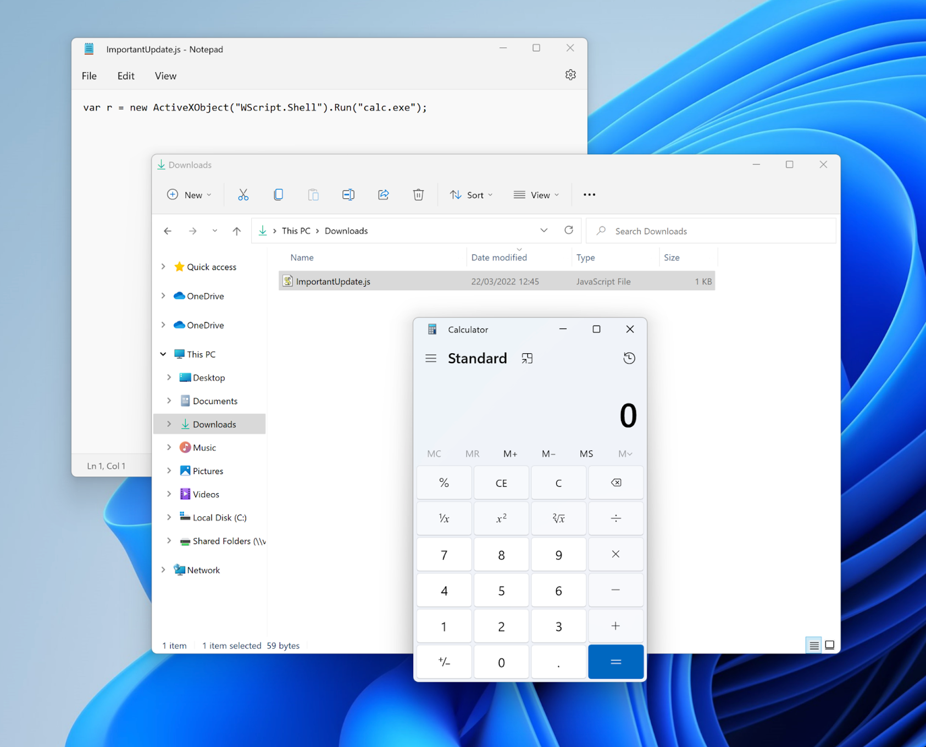
Task: Open recent locations dropdown arrow
Action: pyautogui.click(x=214, y=231)
